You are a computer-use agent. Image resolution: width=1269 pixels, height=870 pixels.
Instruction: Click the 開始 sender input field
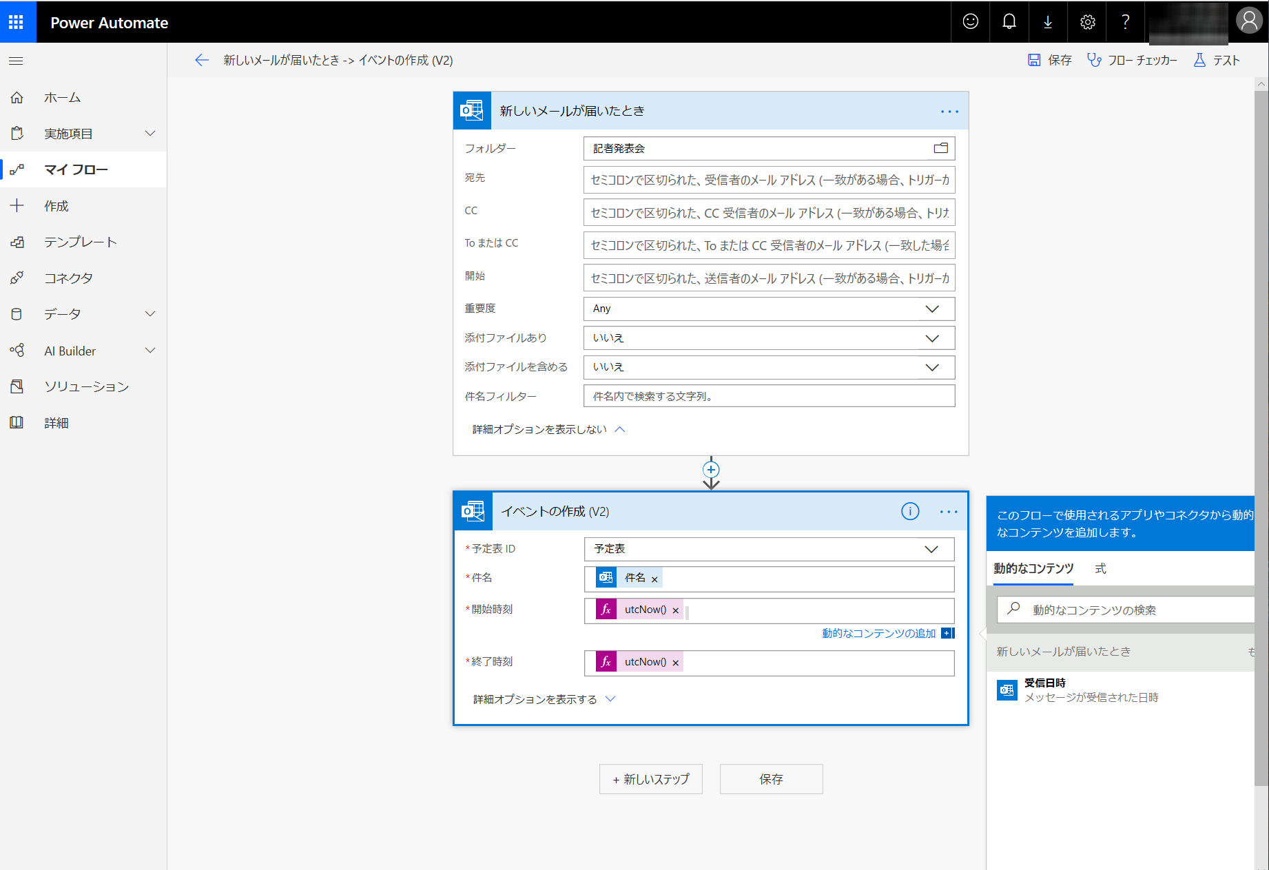point(769,278)
